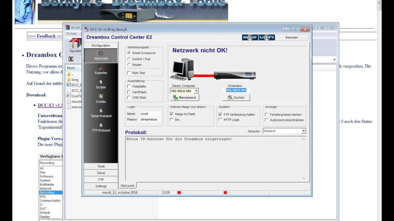Open the Dieser Computer IP dropdown

pyautogui.click(x=196, y=91)
